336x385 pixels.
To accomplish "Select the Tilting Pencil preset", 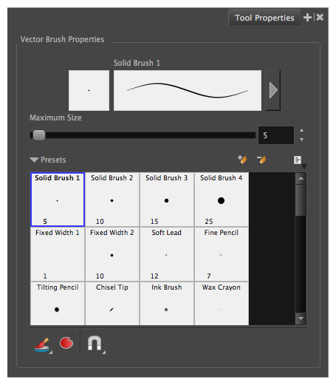I will [58, 304].
